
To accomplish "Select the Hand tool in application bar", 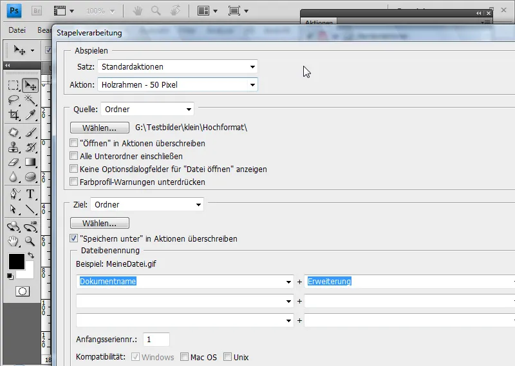I will point(137,11).
